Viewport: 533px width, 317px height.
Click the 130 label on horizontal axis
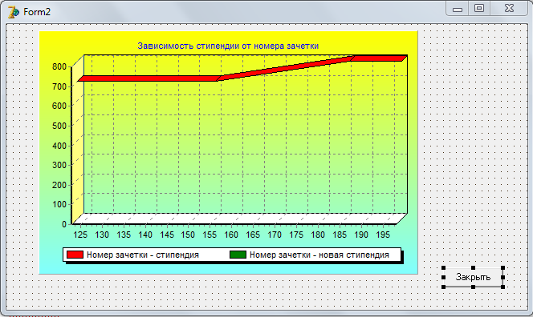[102, 235]
